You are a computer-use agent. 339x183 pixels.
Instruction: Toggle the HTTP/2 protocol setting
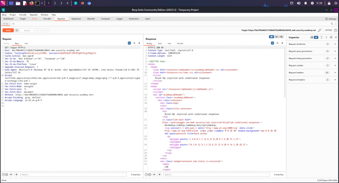(328, 30)
